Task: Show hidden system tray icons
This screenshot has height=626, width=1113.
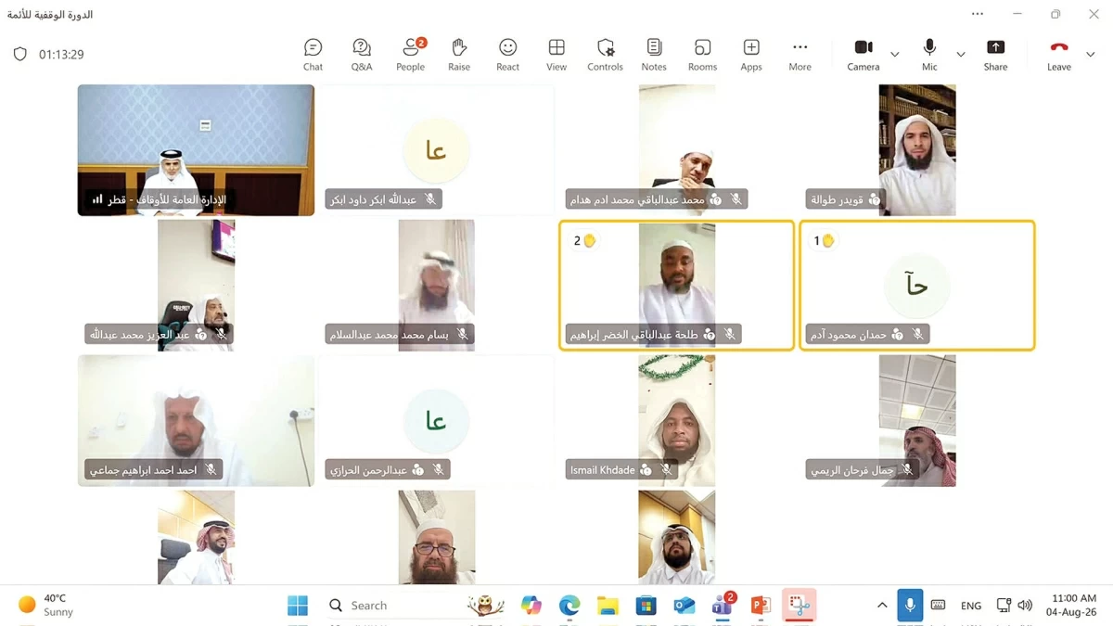Action: (881, 606)
